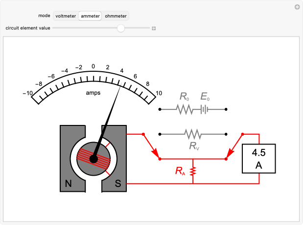Select the voltmeter mode

[x=66, y=16]
